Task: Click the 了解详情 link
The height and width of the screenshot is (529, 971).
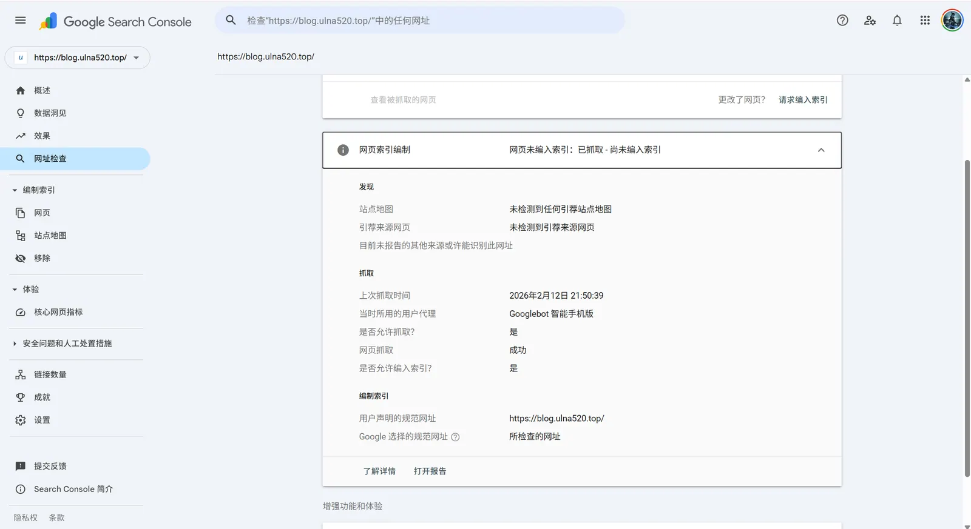Action: coord(379,471)
